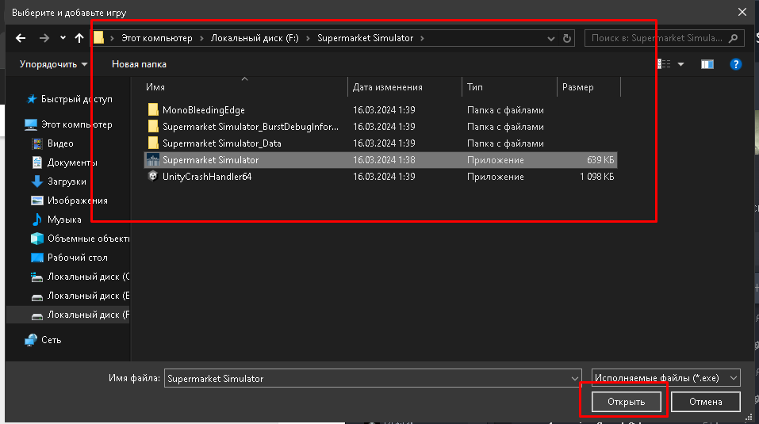Open 'Объемные объекты' in the sidebar
759x424 pixels.
[88, 239]
